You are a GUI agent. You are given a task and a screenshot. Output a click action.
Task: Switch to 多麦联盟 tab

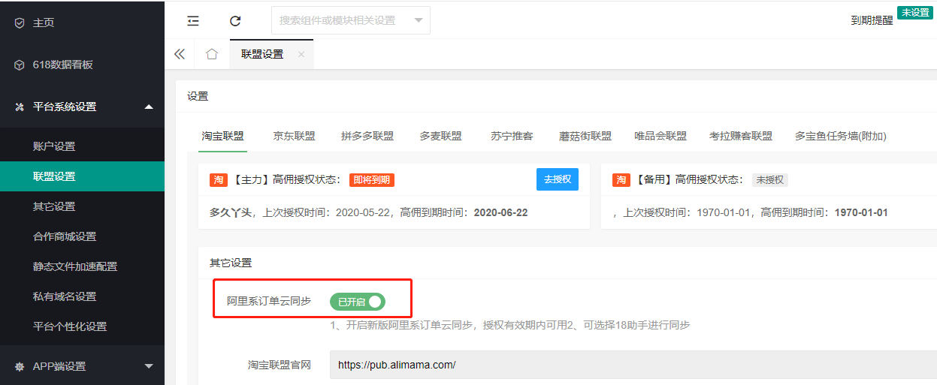pos(440,136)
